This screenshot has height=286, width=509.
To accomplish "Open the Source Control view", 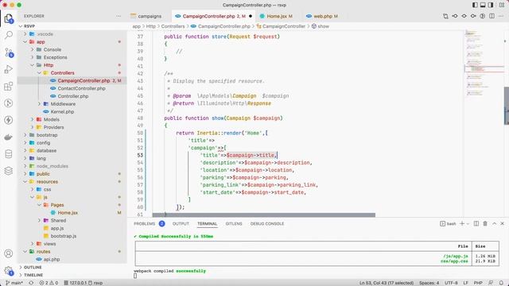I will [x=9, y=52].
